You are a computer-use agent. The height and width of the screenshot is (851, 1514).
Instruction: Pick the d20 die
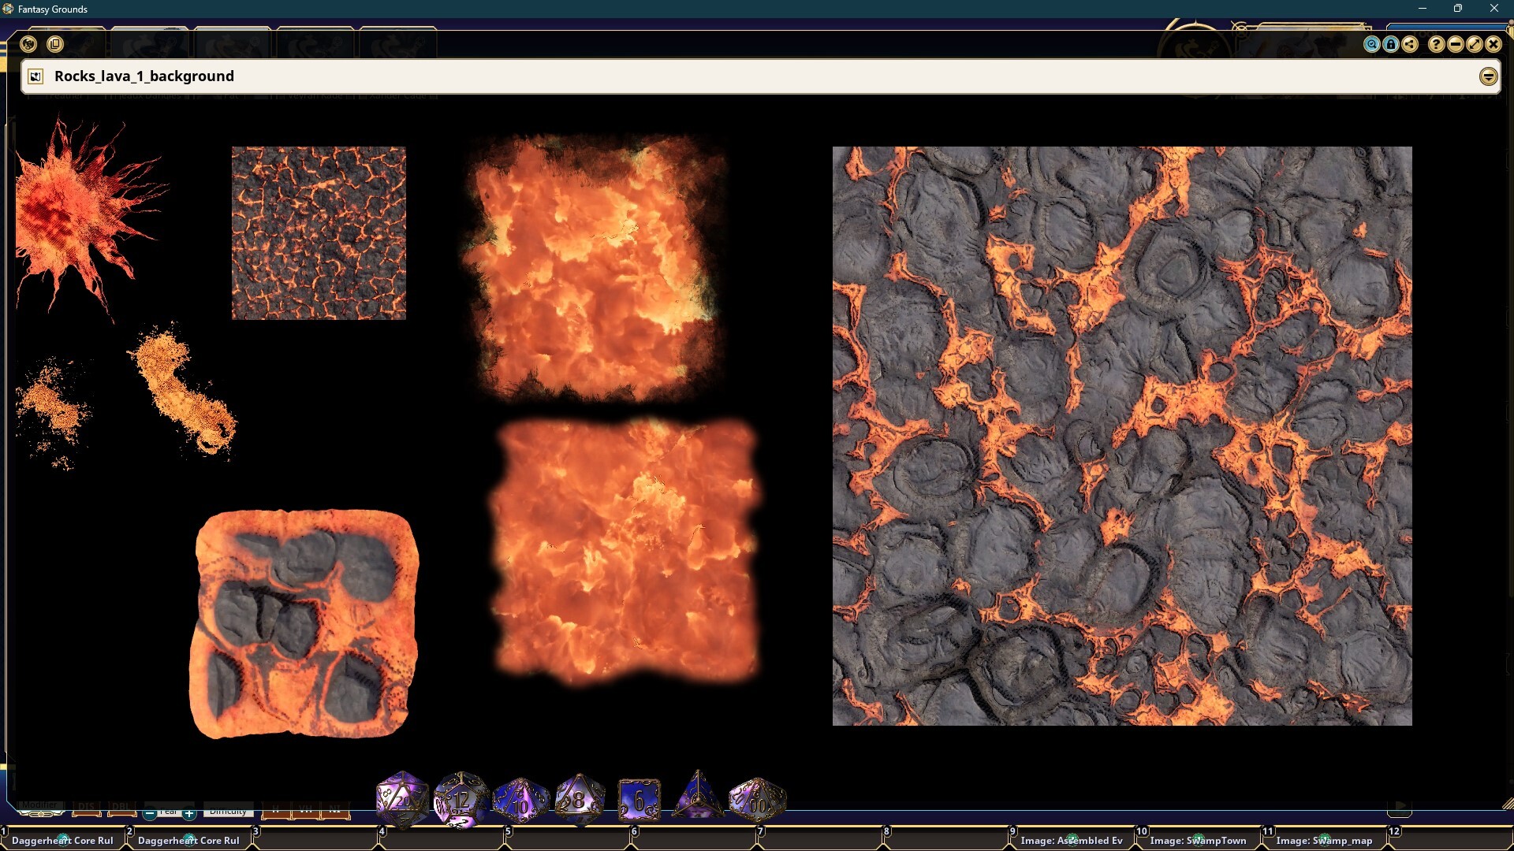click(402, 799)
